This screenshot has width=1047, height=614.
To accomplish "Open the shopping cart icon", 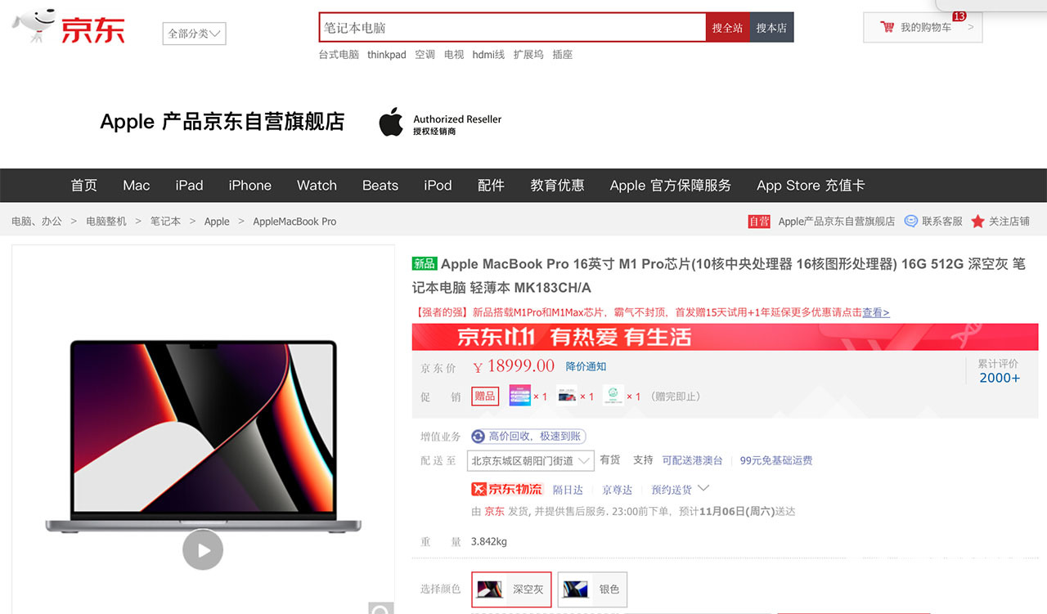I will point(887,28).
